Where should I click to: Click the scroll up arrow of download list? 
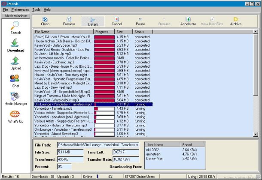click(256, 32)
